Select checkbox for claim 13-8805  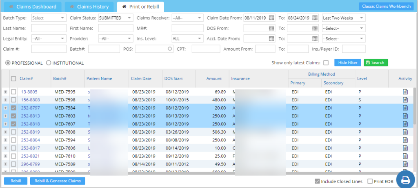click(13, 92)
